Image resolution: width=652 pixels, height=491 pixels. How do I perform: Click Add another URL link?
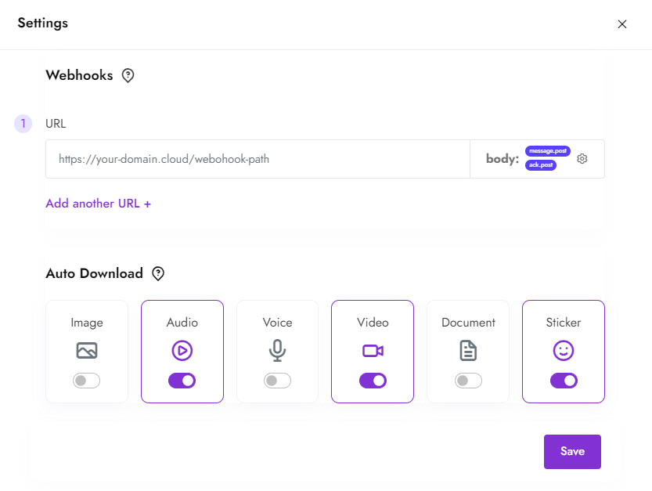(x=99, y=204)
